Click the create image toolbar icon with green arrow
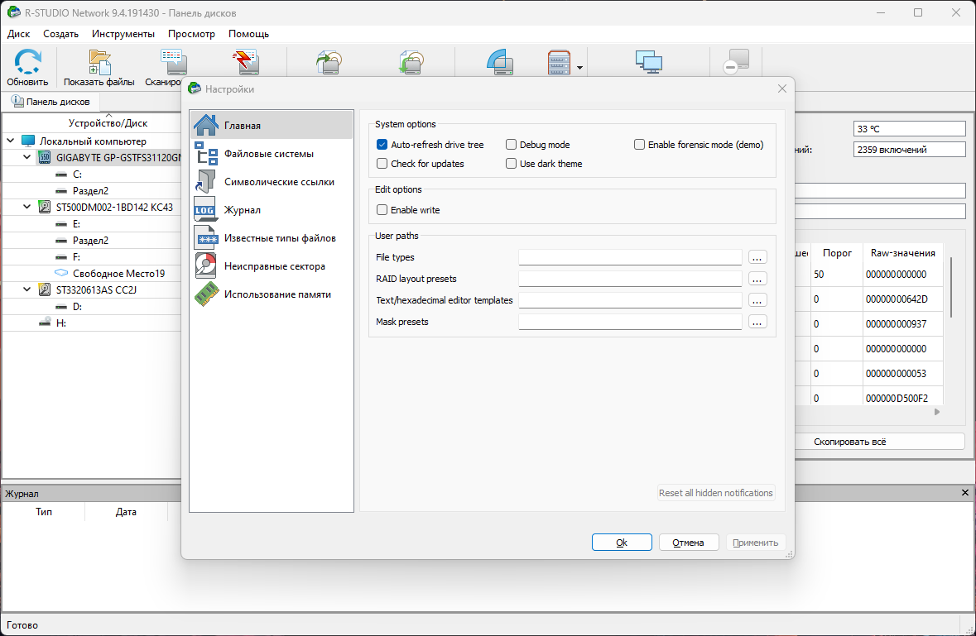 click(329, 62)
